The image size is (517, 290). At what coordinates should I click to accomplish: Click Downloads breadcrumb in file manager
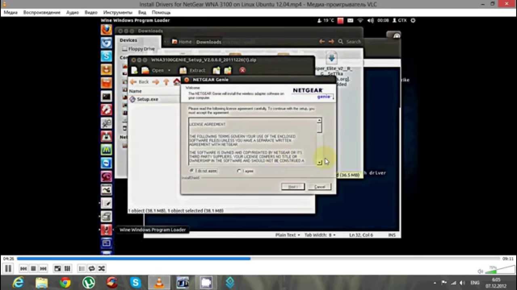(x=209, y=42)
